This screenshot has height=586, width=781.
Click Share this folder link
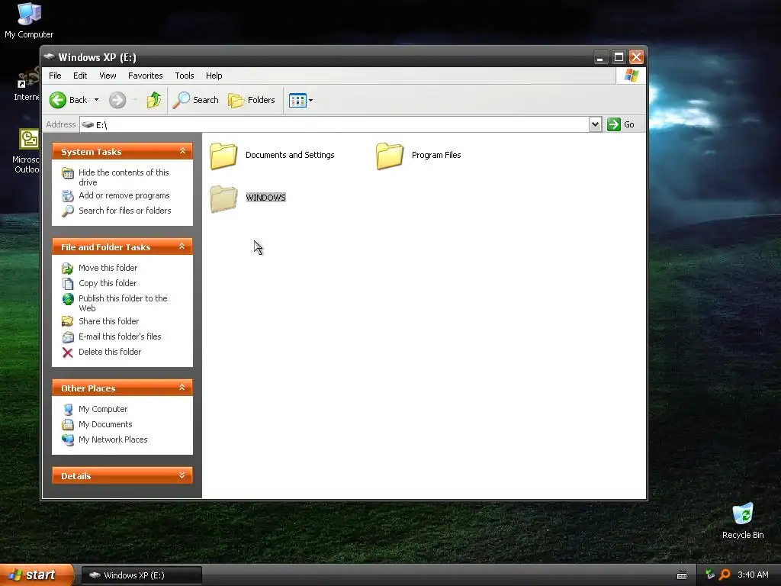pos(108,321)
